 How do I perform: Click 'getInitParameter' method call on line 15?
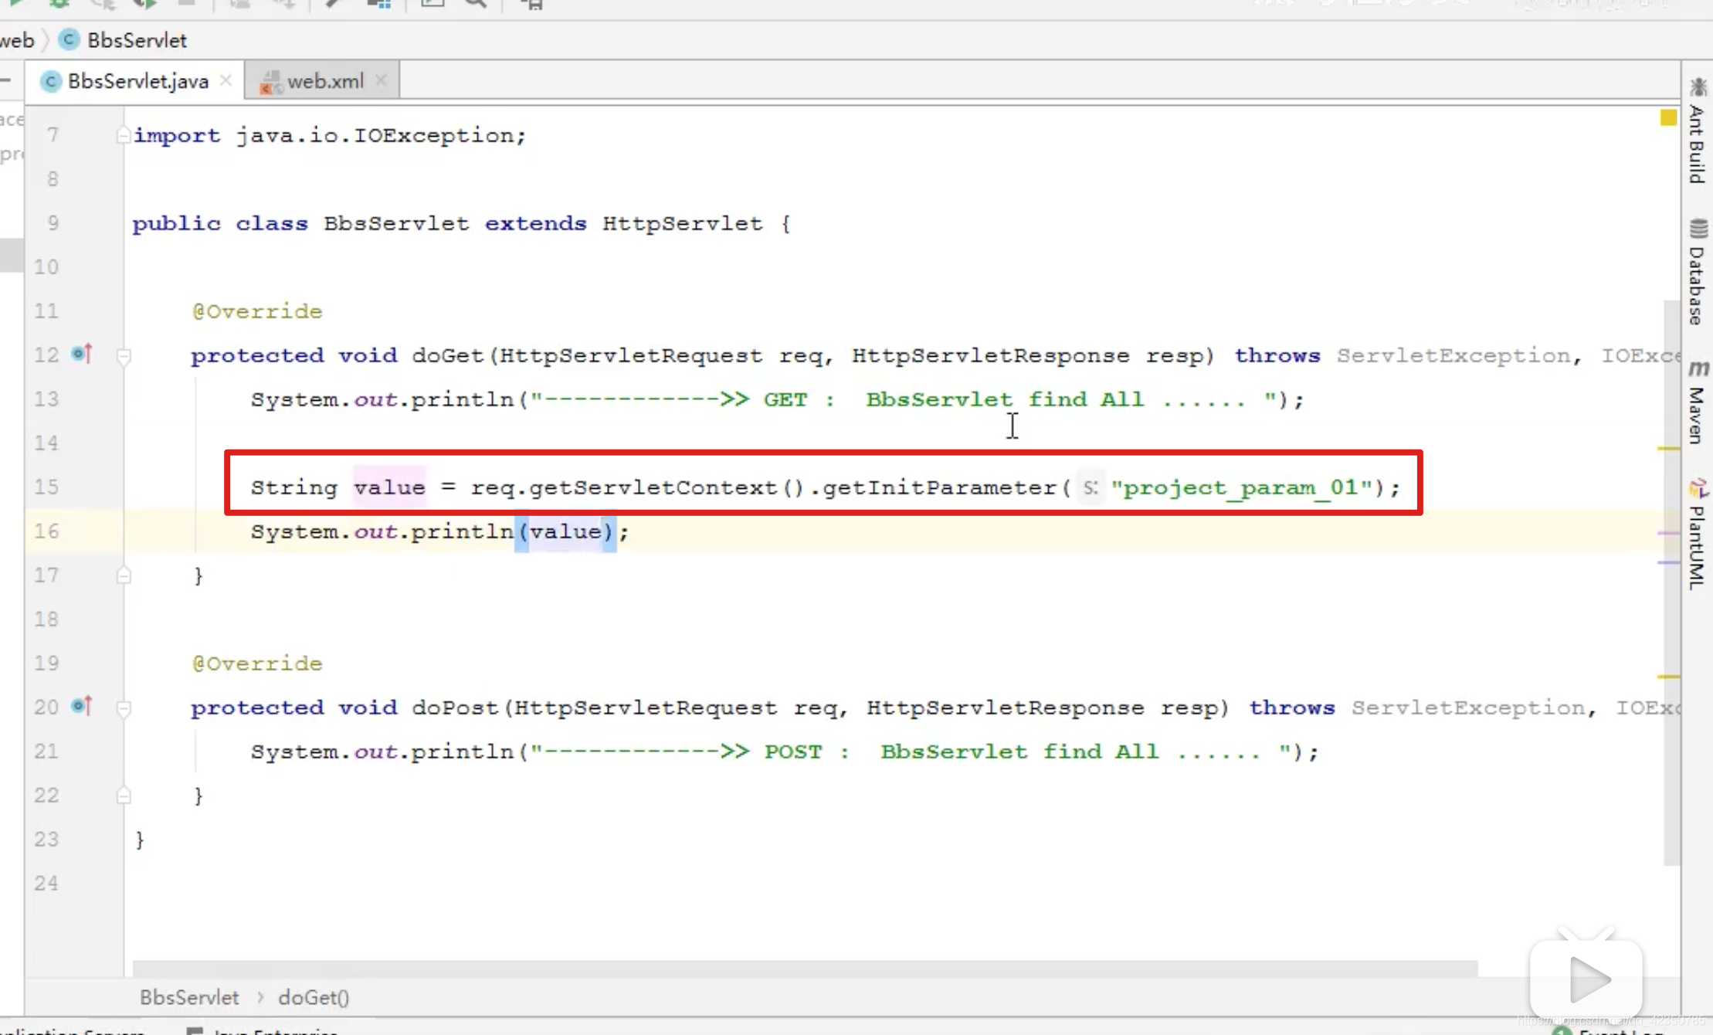[x=939, y=487]
